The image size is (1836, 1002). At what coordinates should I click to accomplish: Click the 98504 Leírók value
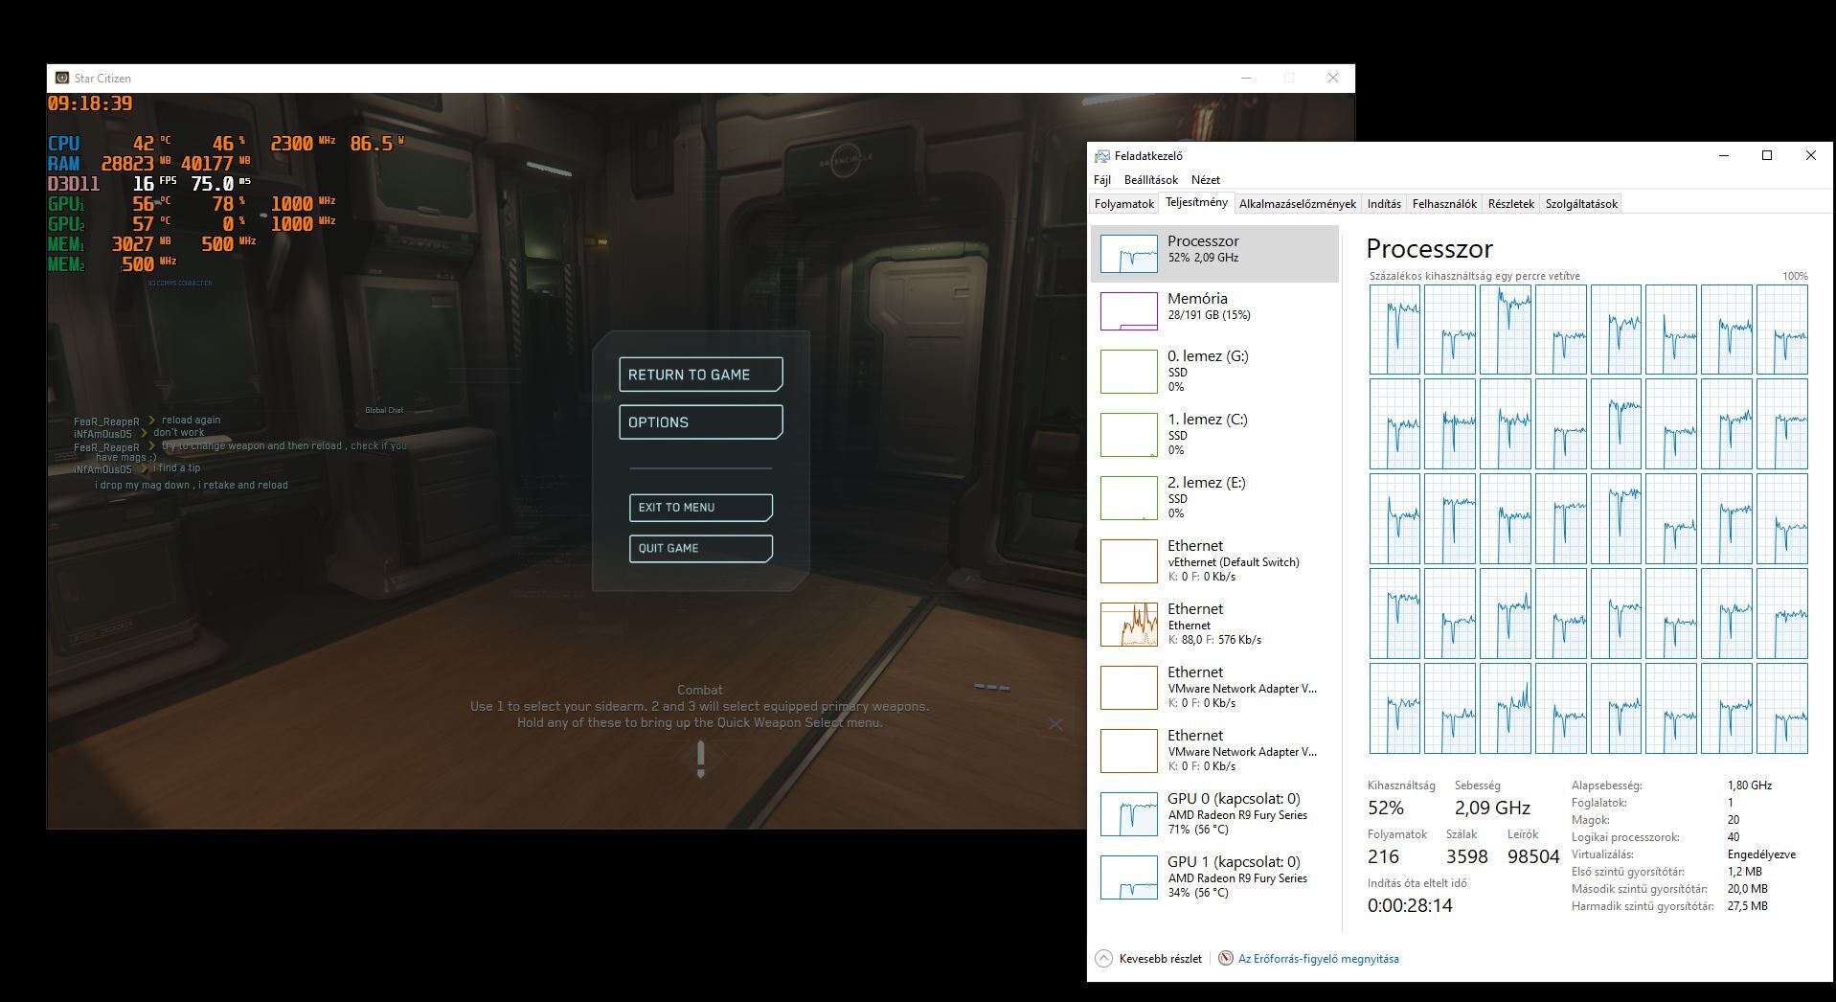pyautogui.click(x=1533, y=856)
